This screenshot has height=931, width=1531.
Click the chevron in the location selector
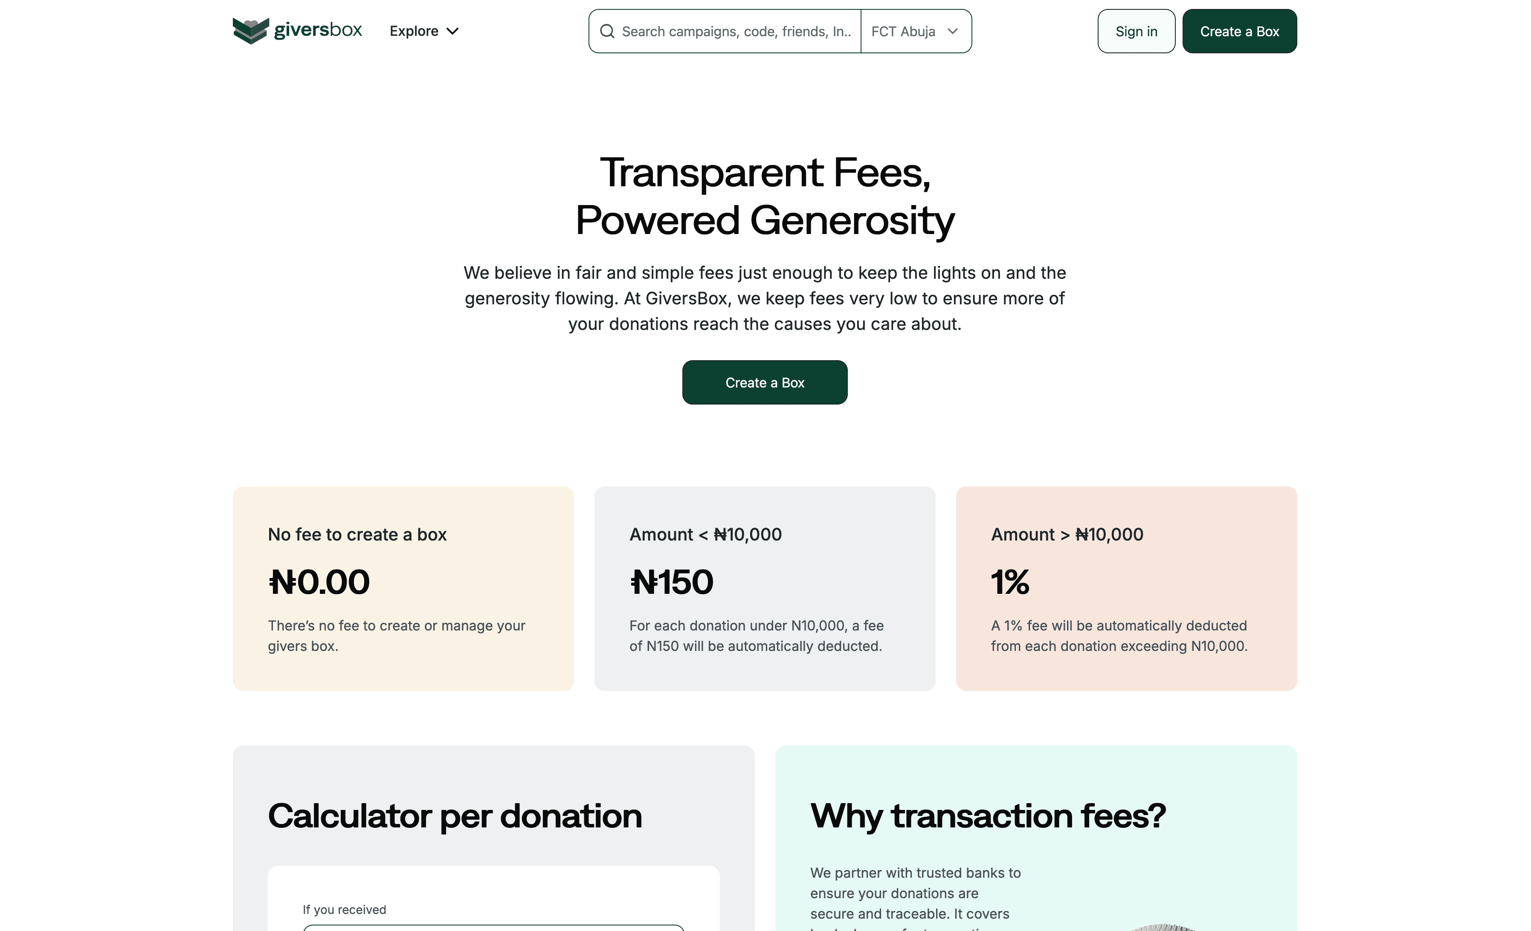coord(953,31)
